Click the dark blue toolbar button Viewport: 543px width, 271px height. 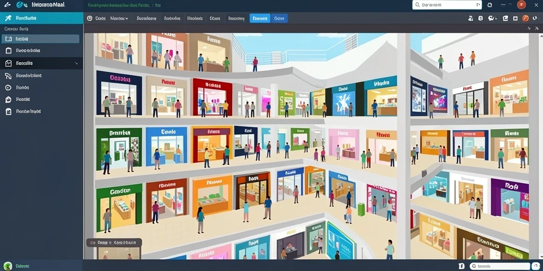(x=279, y=19)
